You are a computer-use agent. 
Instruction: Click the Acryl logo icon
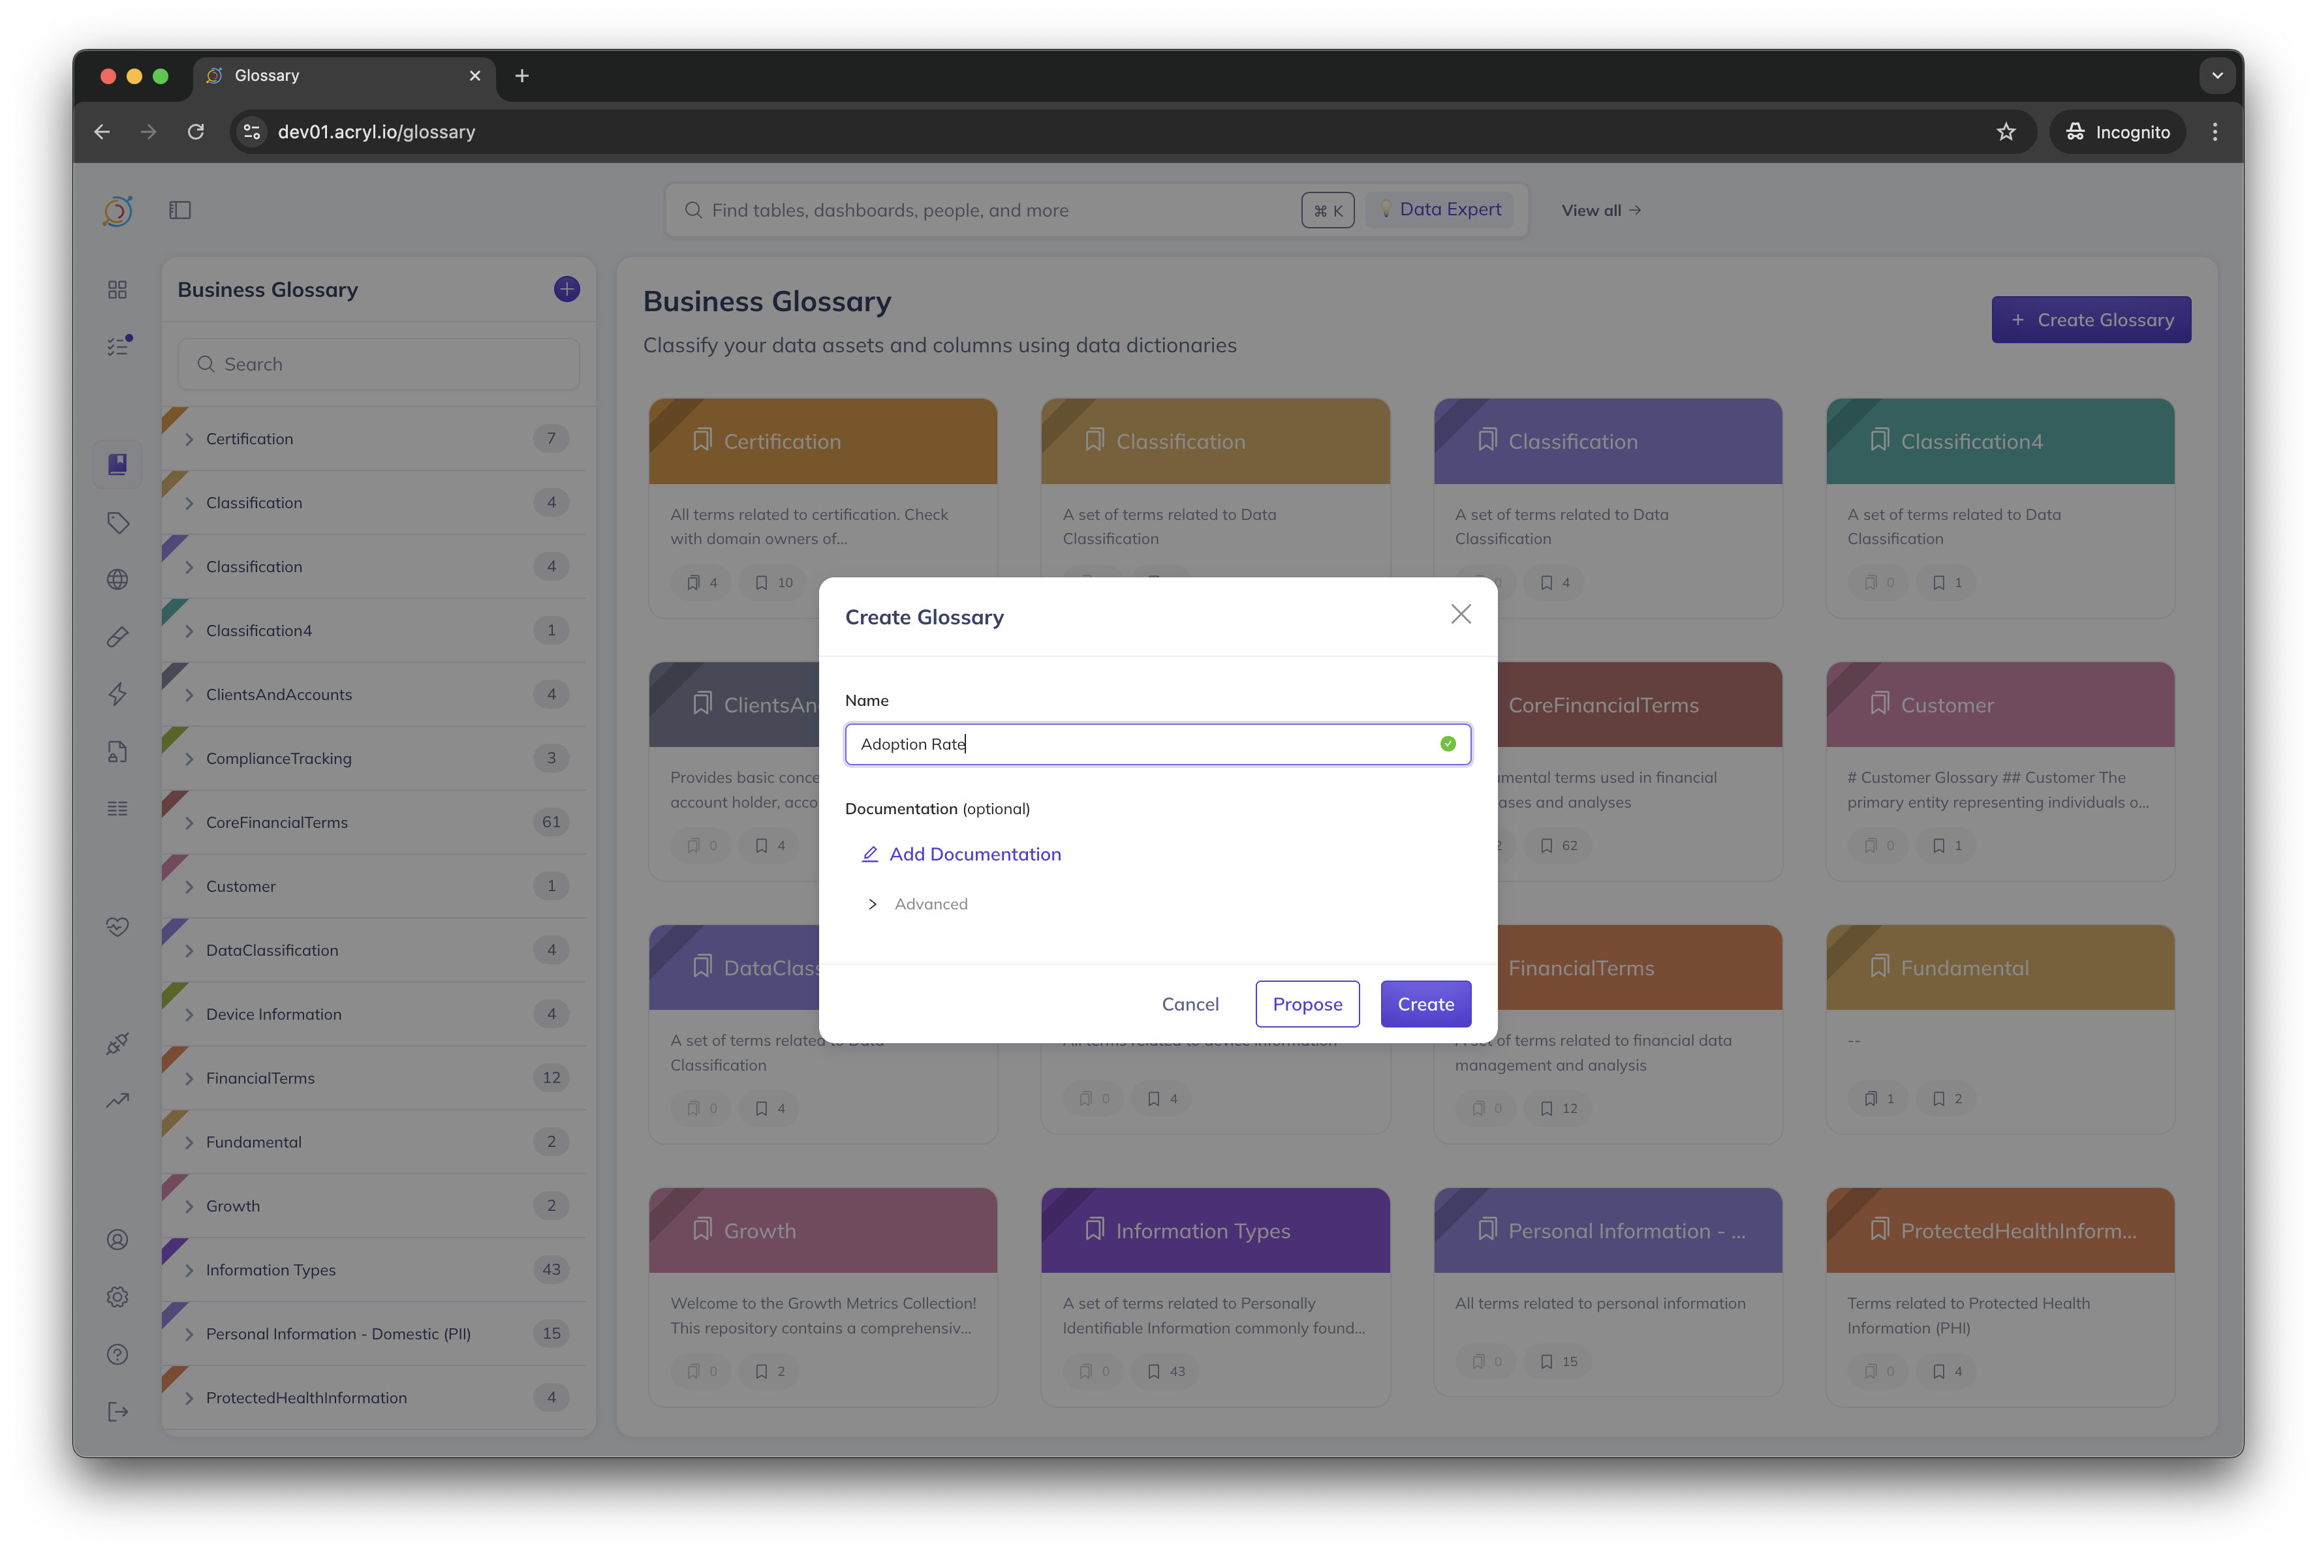tap(117, 210)
